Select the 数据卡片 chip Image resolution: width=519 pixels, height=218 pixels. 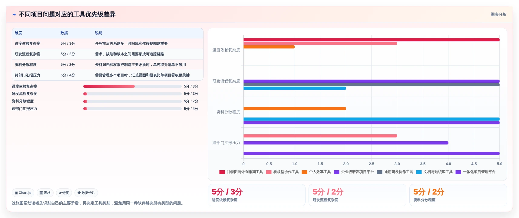[86, 193]
